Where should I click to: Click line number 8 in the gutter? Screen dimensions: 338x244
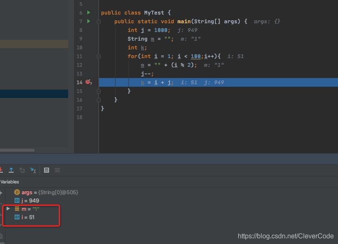[81, 30]
